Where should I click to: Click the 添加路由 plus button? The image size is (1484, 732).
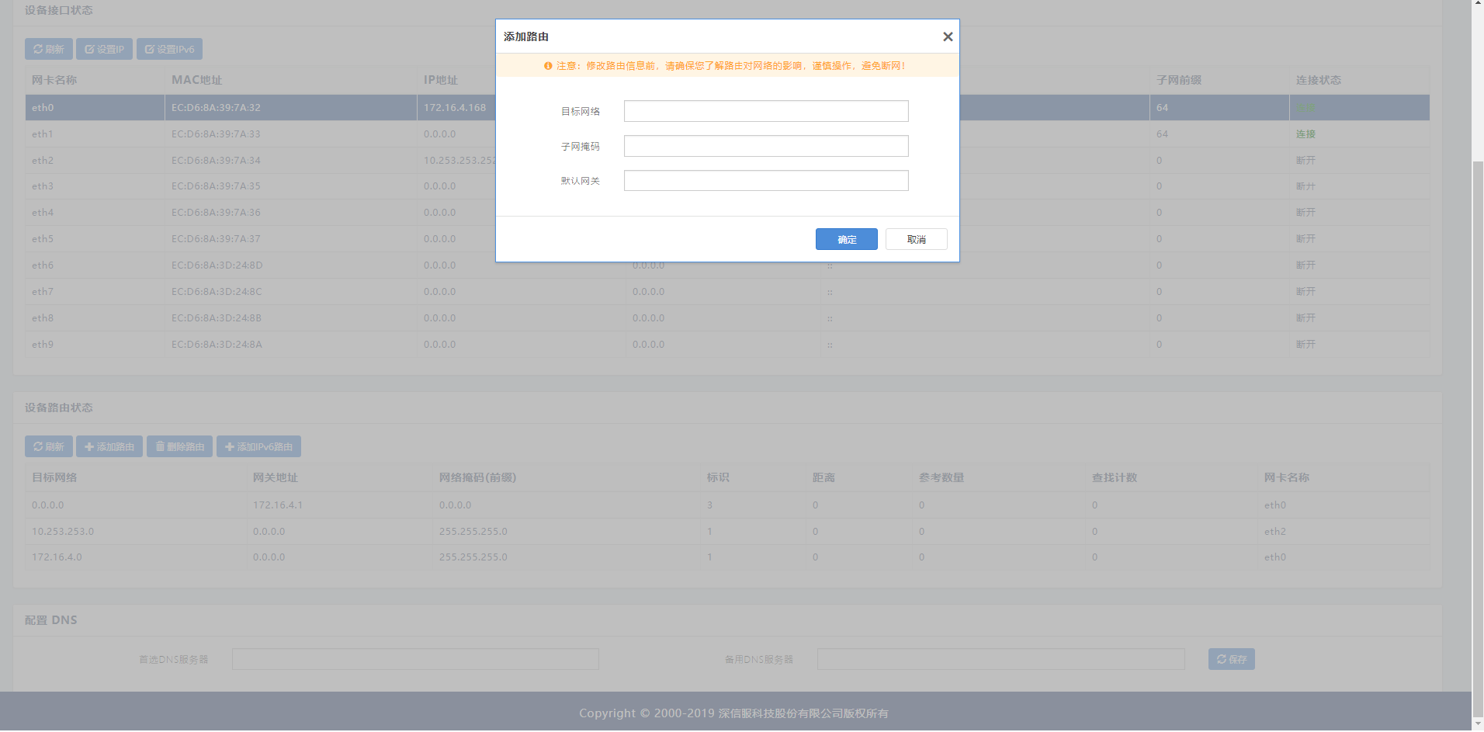pyautogui.click(x=109, y=446)
